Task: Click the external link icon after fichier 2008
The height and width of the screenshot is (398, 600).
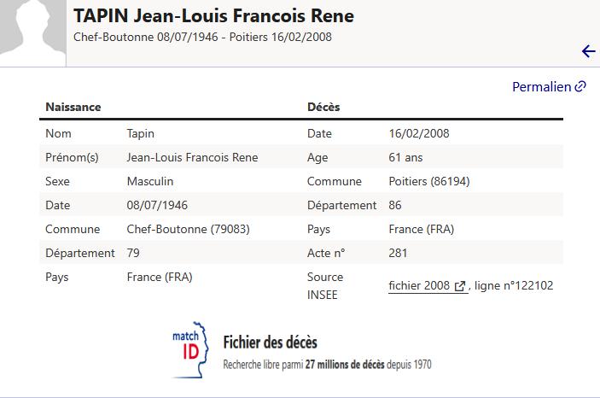Action: coord(460,286)
